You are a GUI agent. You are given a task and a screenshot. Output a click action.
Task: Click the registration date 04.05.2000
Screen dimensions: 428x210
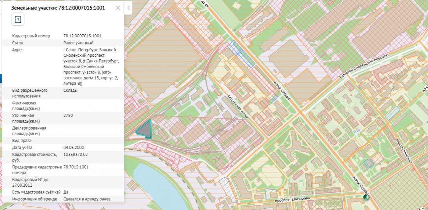tap(73, 147)
